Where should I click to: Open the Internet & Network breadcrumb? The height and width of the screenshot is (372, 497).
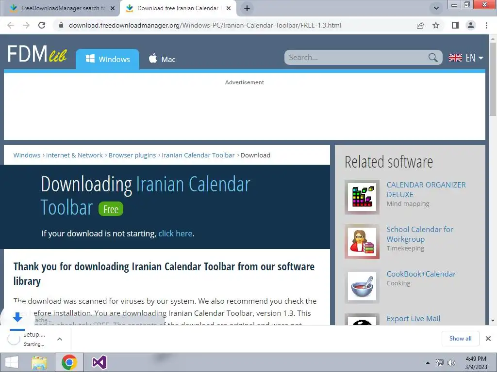(74, 155)
